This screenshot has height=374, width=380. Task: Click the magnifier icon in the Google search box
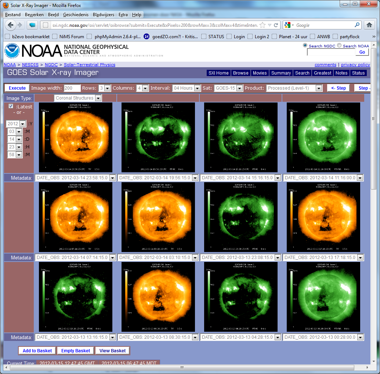coord(357,25)
